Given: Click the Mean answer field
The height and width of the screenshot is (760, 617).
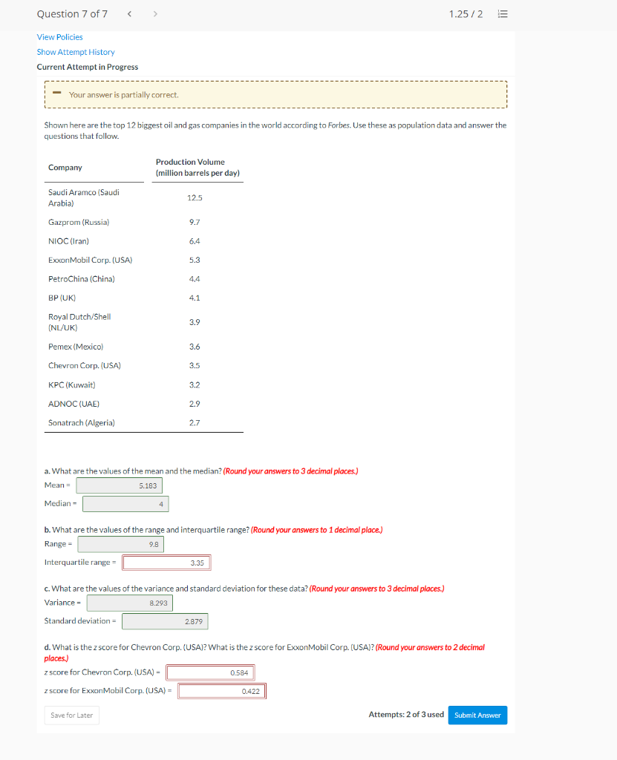Looking at the screenshot, I should [x=120, y=485].
